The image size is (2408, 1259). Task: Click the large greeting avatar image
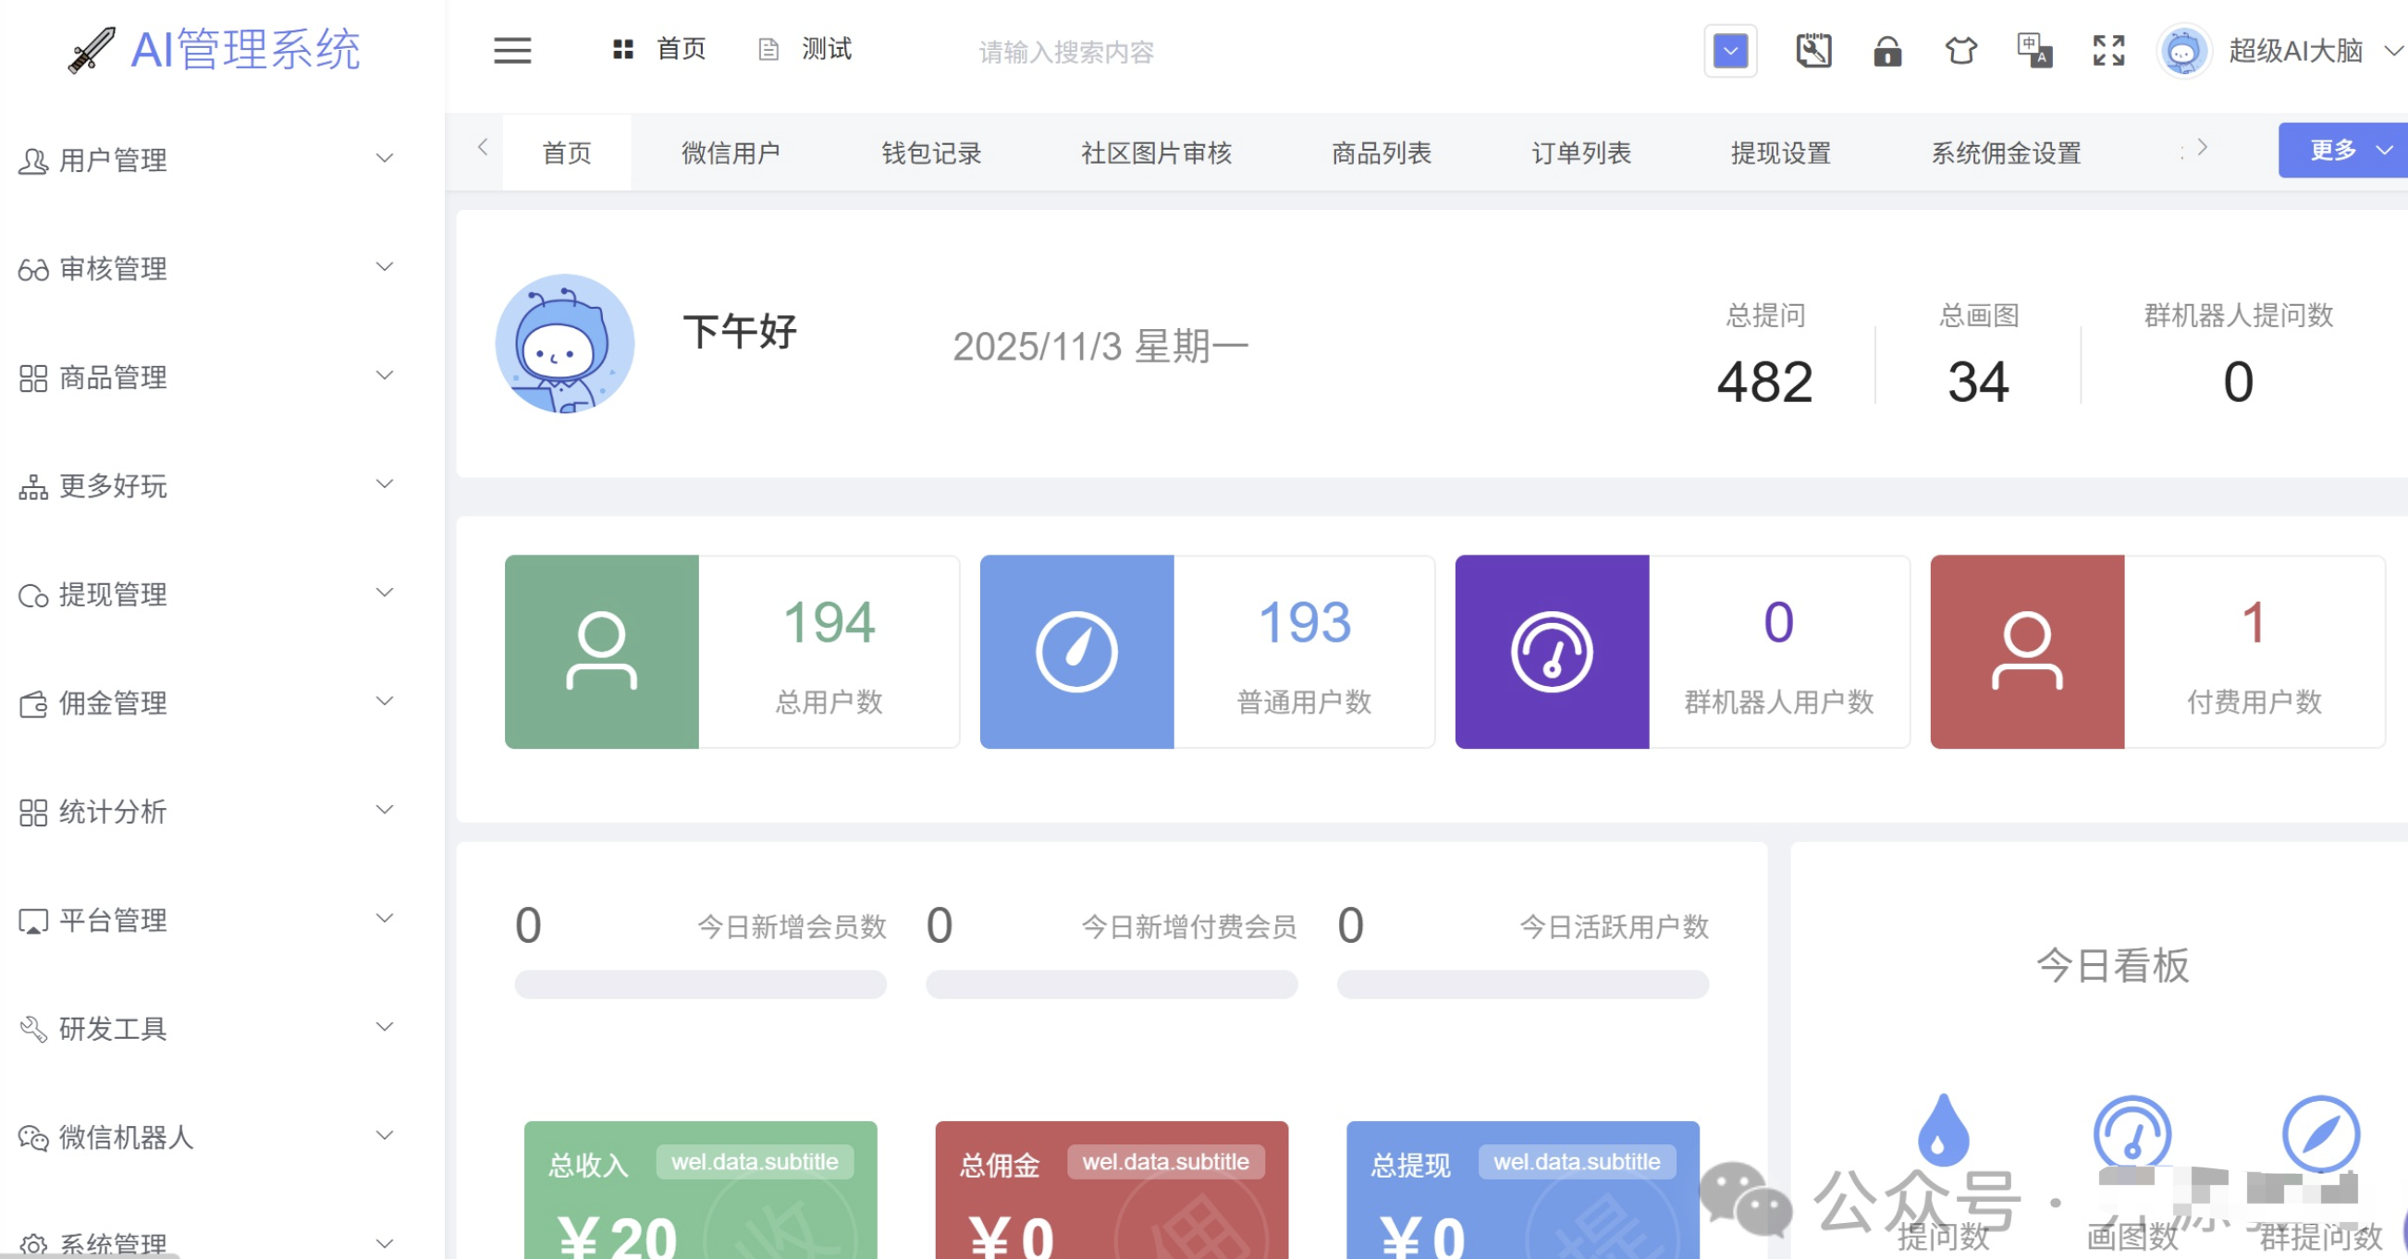click(x=565, y=343)
